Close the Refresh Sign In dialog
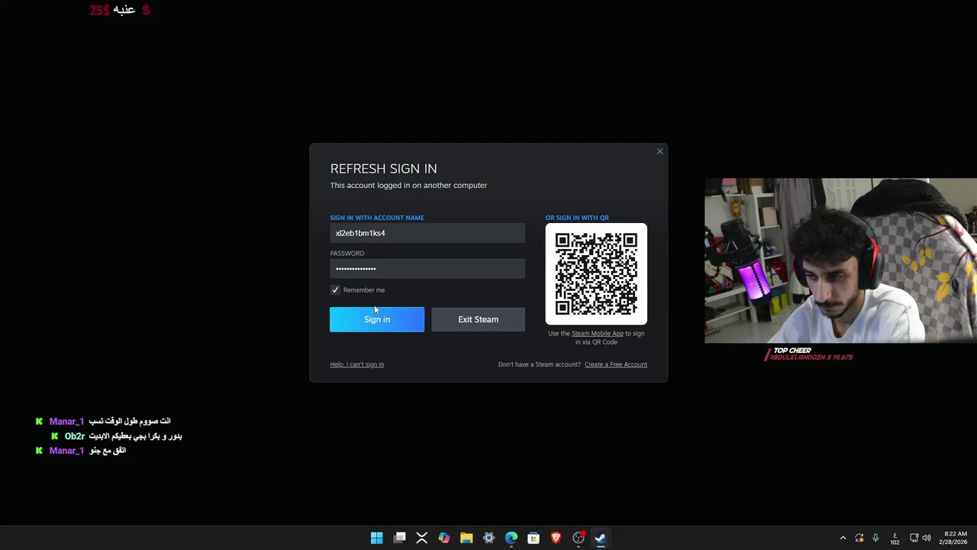The height and width of the screenshot is (550, 977). 659,151
